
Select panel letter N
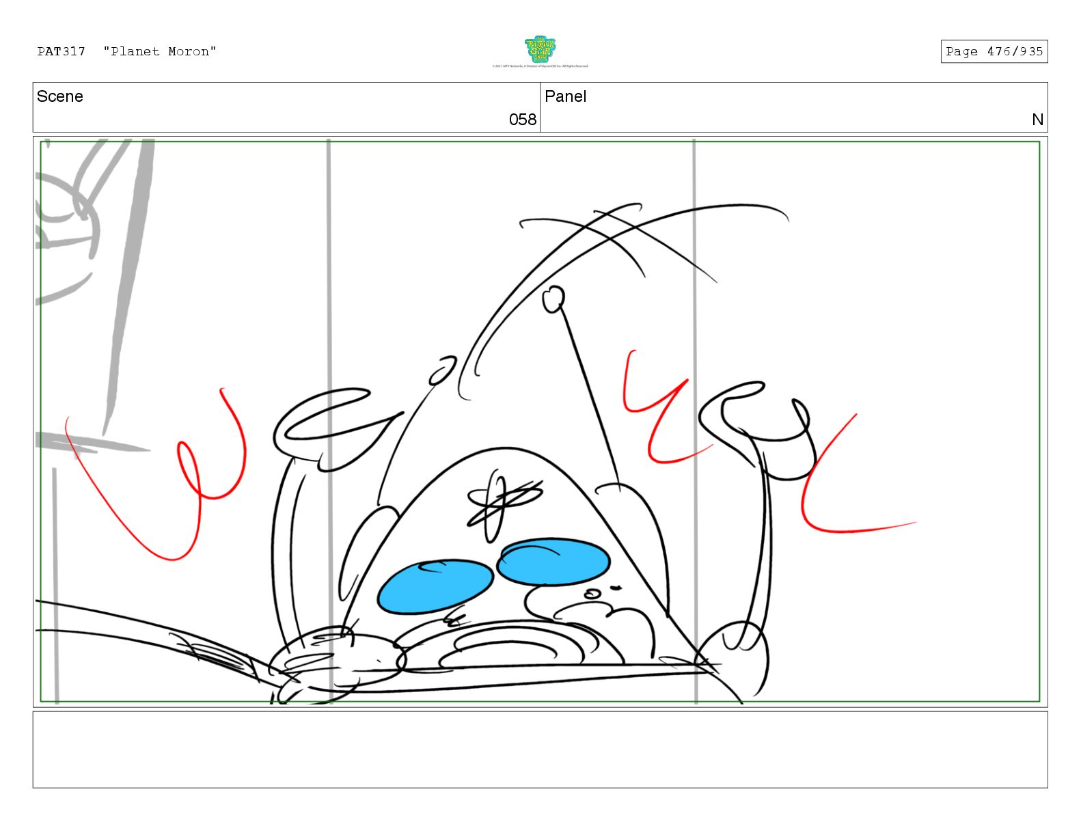(x=1037, y=120)
